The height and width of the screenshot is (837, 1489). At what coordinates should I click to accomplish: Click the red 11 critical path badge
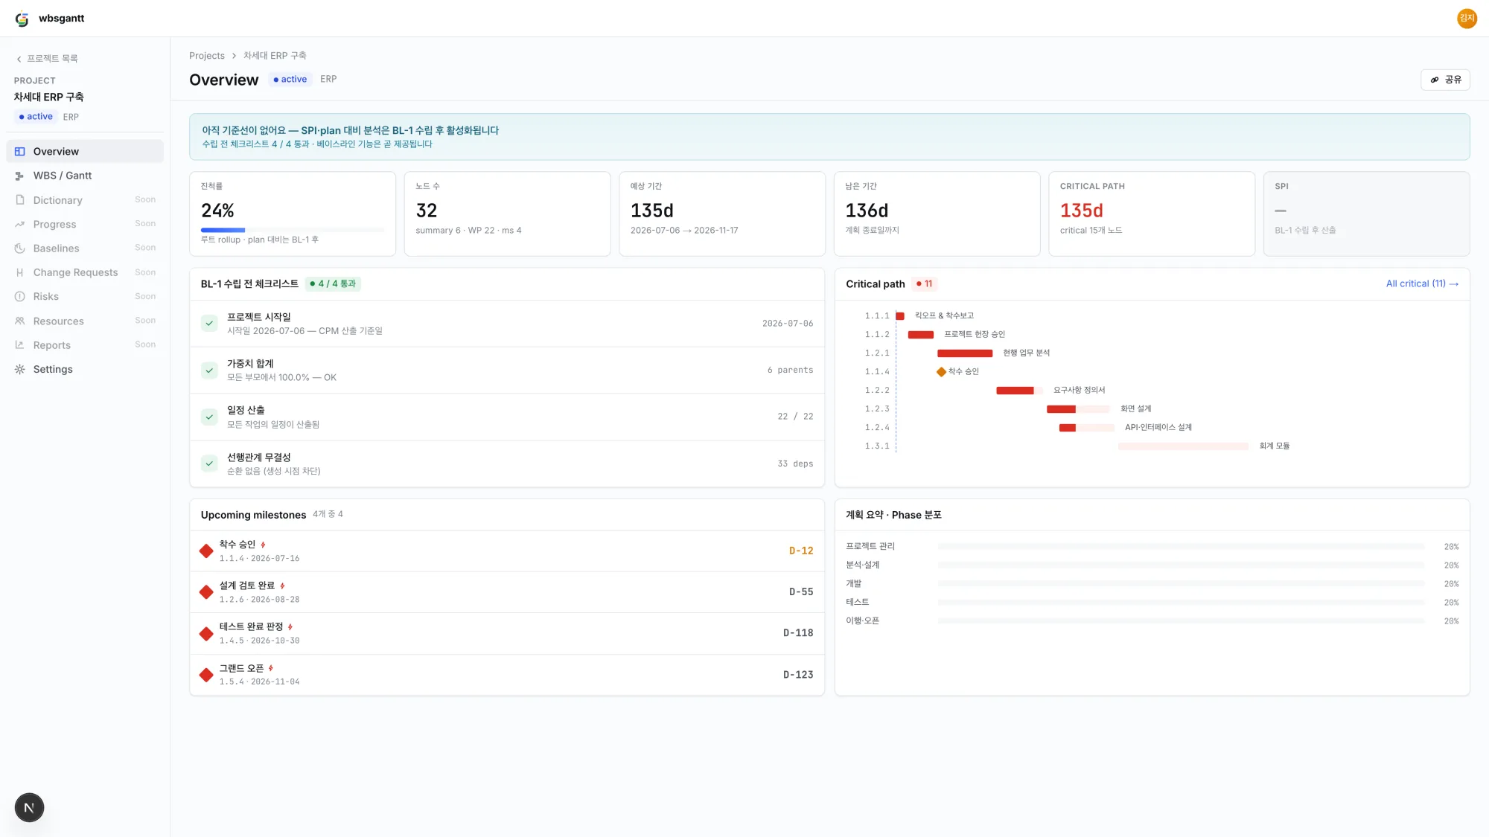coord(924,284)
